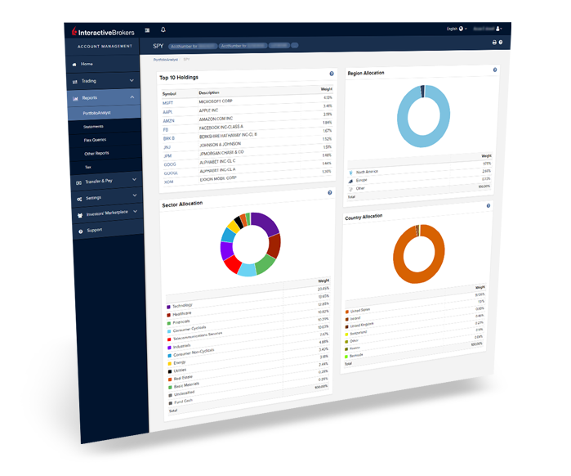Open the JPM symbol link
571x476 pixels.
click(x=167, y=156)
